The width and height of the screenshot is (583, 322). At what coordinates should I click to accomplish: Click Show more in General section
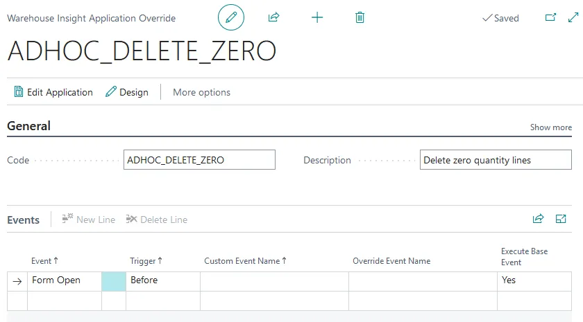pyautogui.click(x=551, y=127)
